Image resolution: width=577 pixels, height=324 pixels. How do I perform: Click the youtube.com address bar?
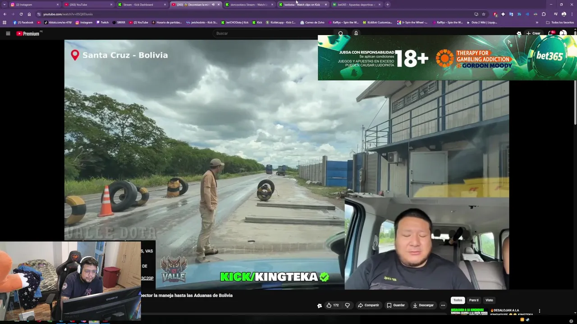coord(252,14)
